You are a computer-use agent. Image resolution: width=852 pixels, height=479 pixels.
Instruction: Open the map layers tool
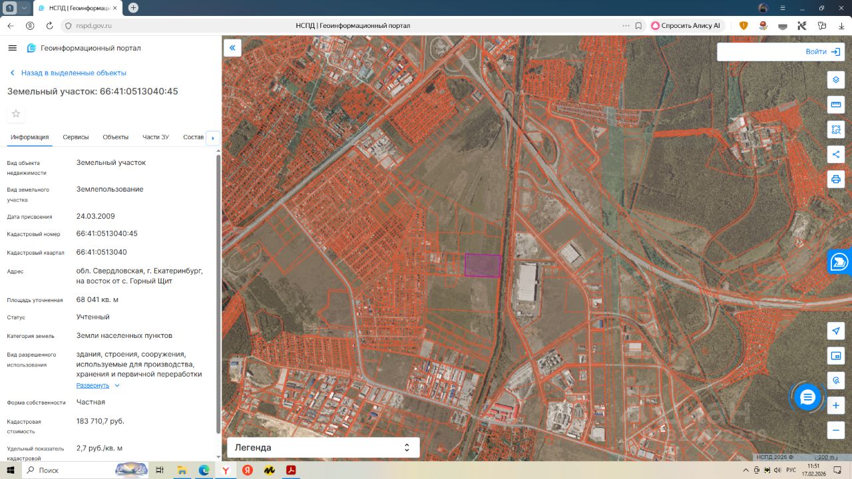pyautogui.click(x=836, y=80)
